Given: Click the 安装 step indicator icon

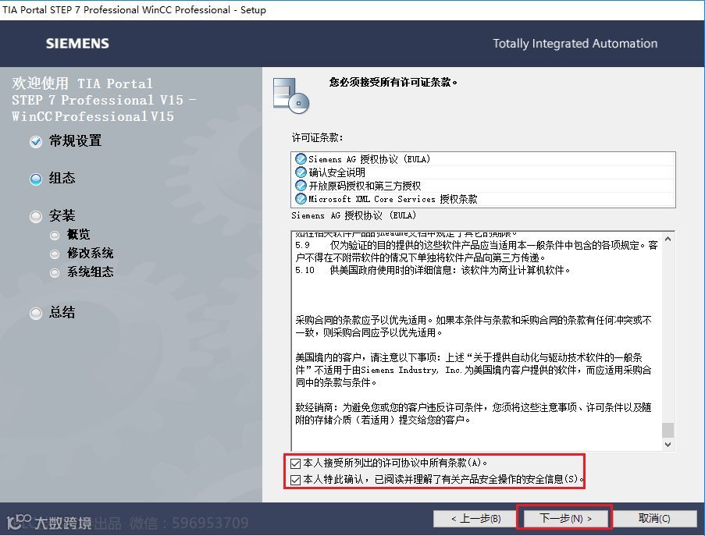Looking at the screenshot, I should coord(36,217).
